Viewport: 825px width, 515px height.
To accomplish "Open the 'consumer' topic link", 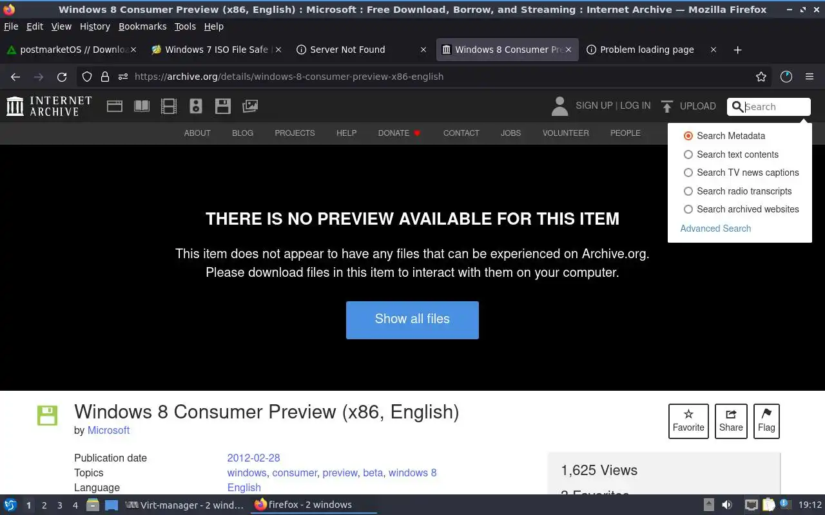I will (x=295, y=473).
